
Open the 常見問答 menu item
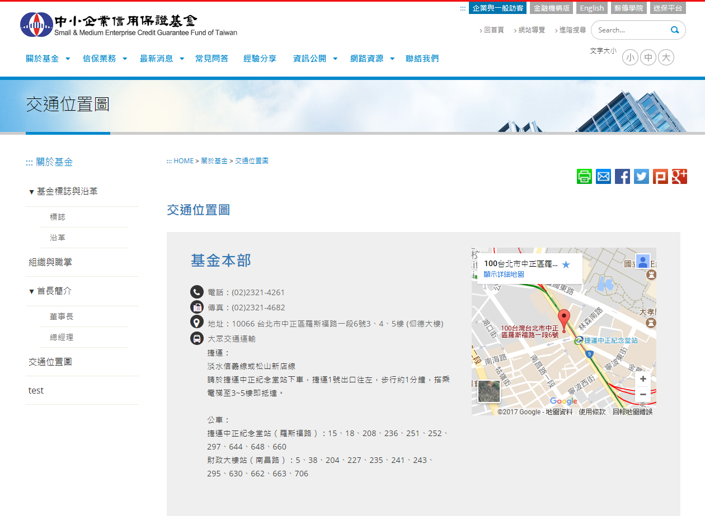211,59
